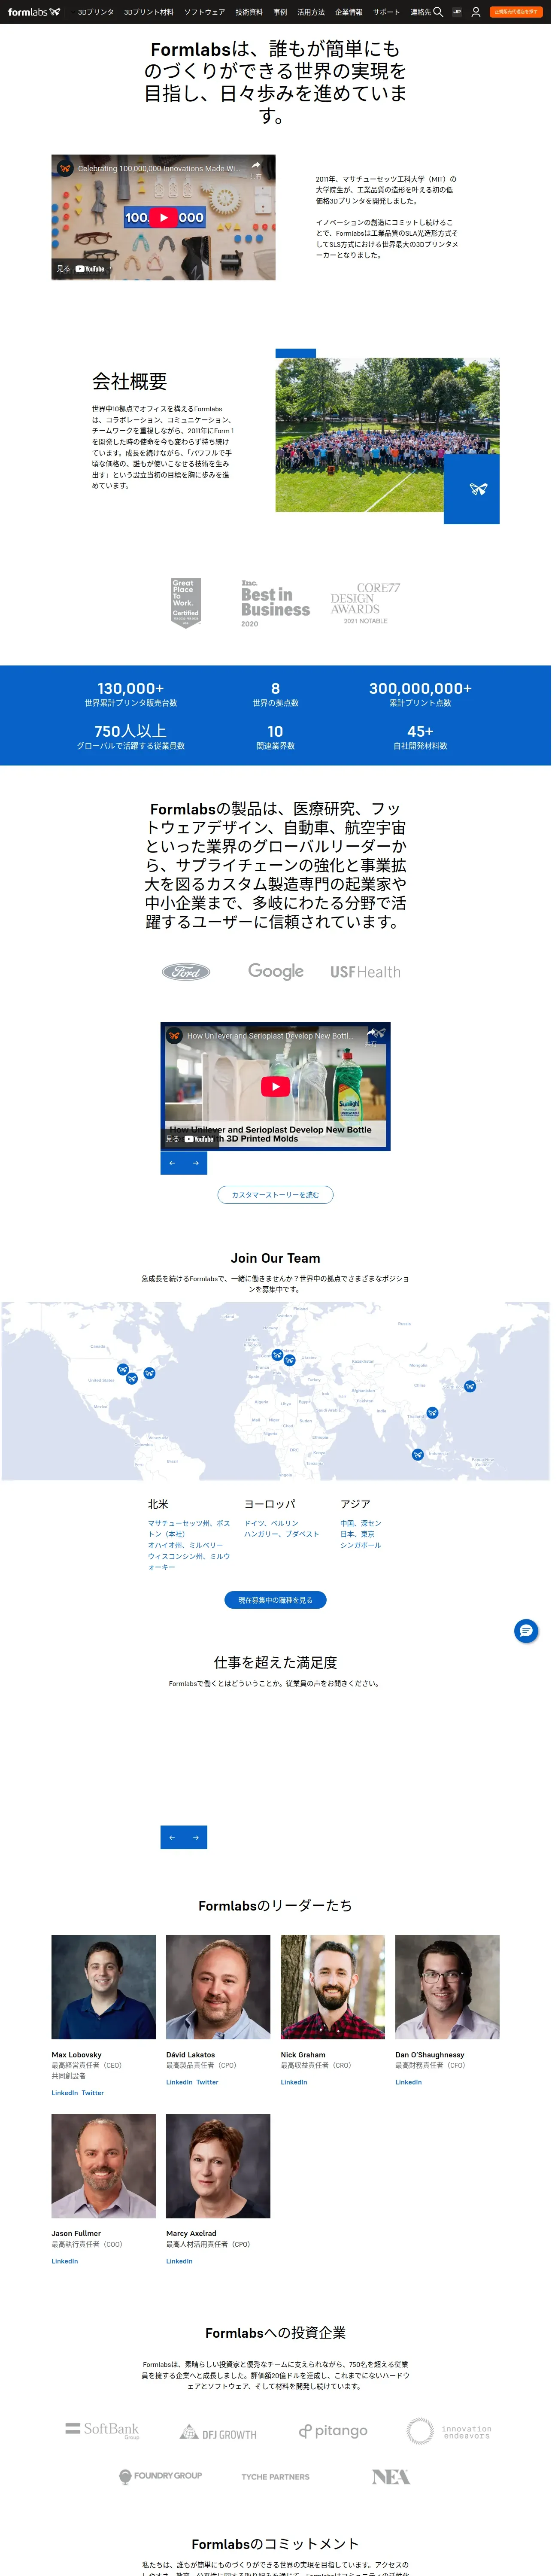
Task: Click Max Lobovsky's portrait photo
Action: tap(104, 1987)
